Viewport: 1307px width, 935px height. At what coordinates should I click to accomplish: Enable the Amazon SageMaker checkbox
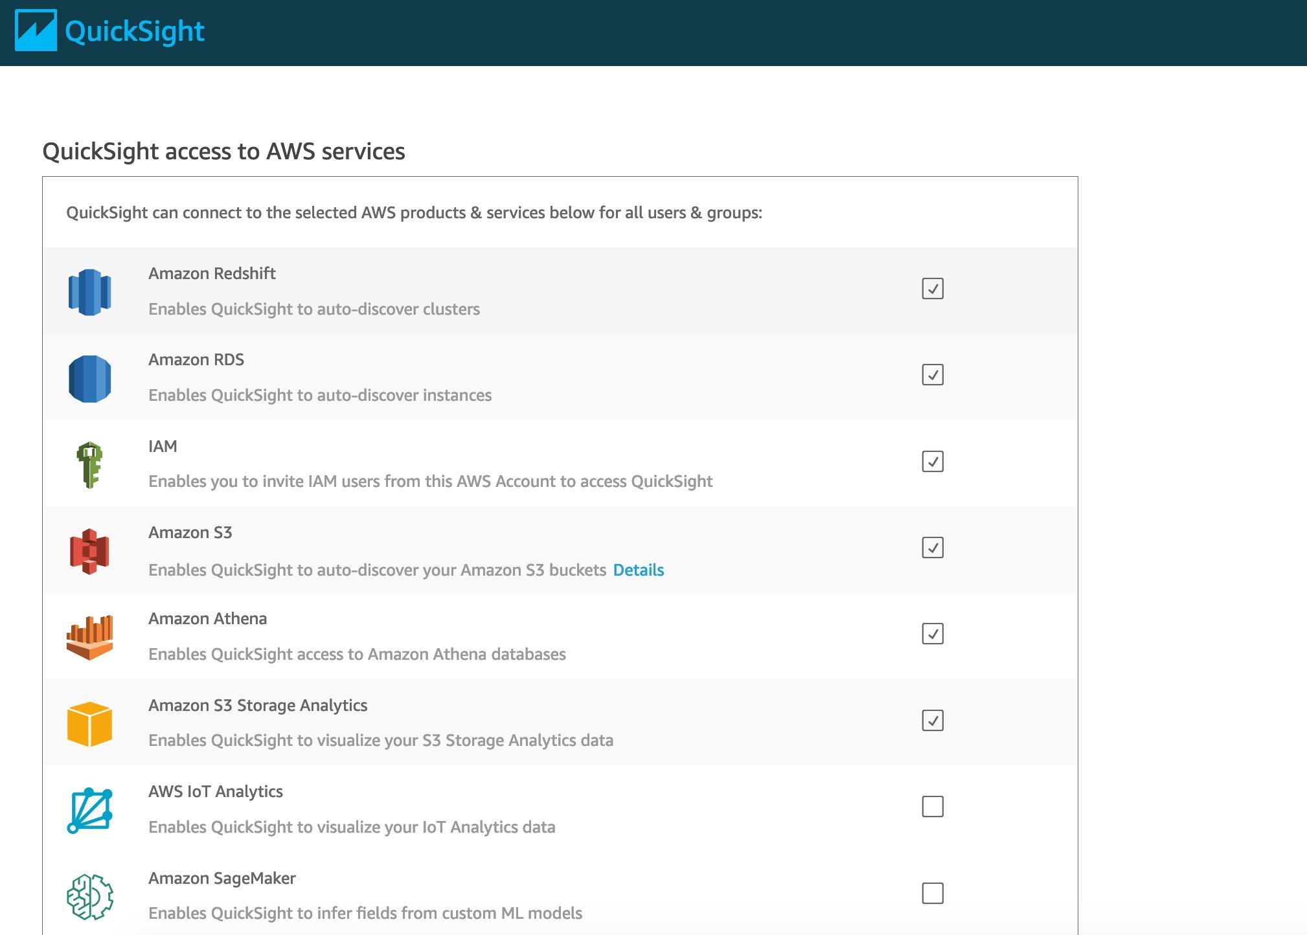click(933, 893)
